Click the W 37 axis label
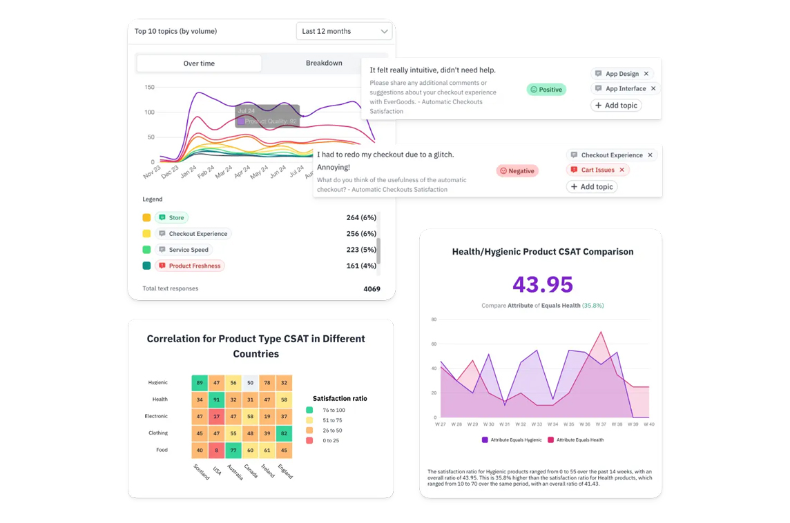790x523 pixels. coord(601,424)
